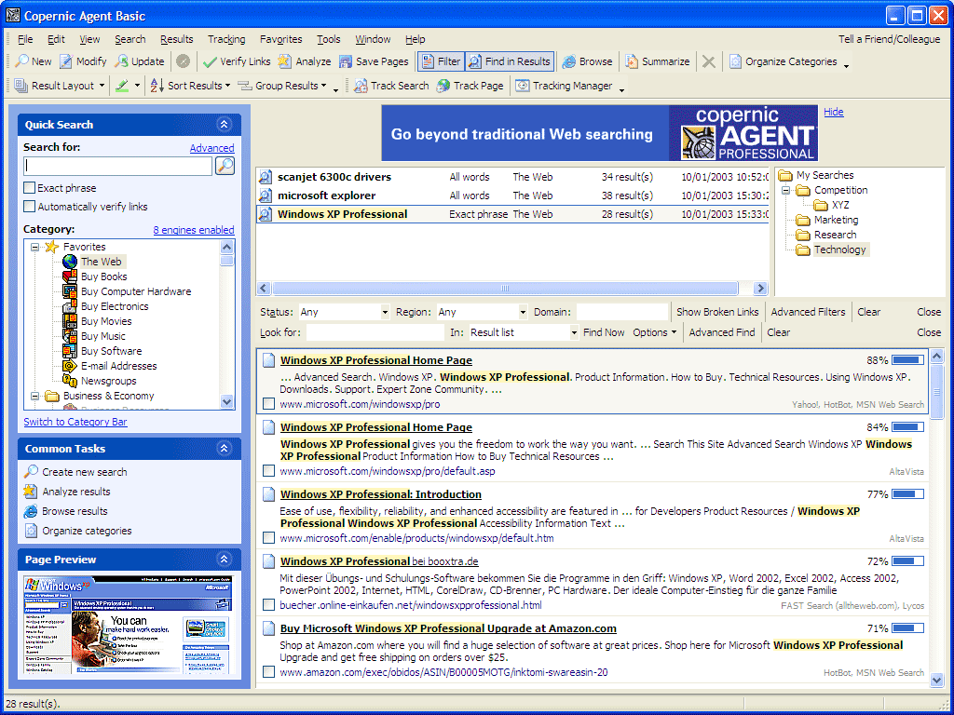Enable Automatically verify links checkbox
The image size is (954, 715).
(29, 206)
